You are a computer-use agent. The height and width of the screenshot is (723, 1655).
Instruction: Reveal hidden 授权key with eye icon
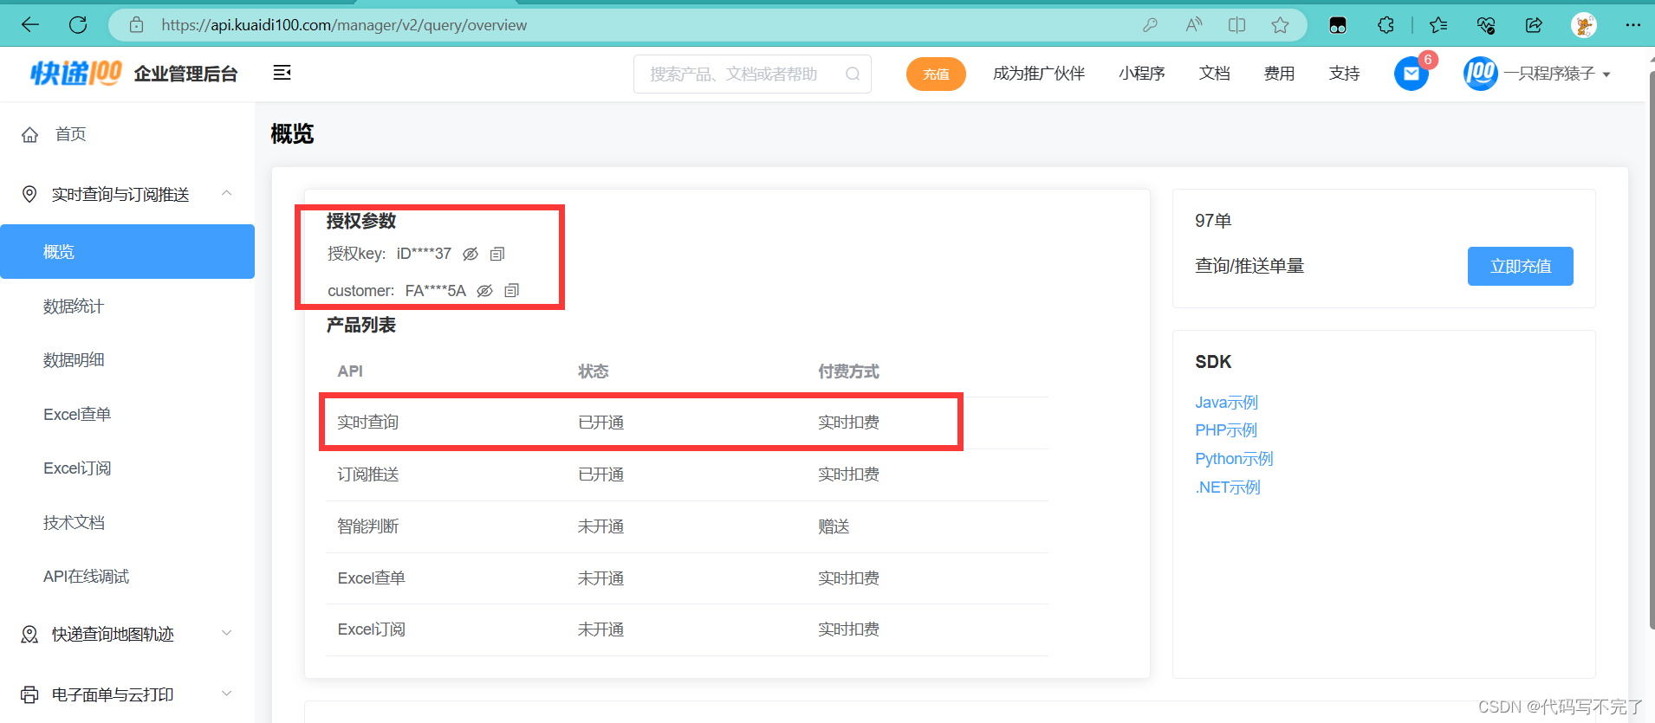tap(471, 254)
